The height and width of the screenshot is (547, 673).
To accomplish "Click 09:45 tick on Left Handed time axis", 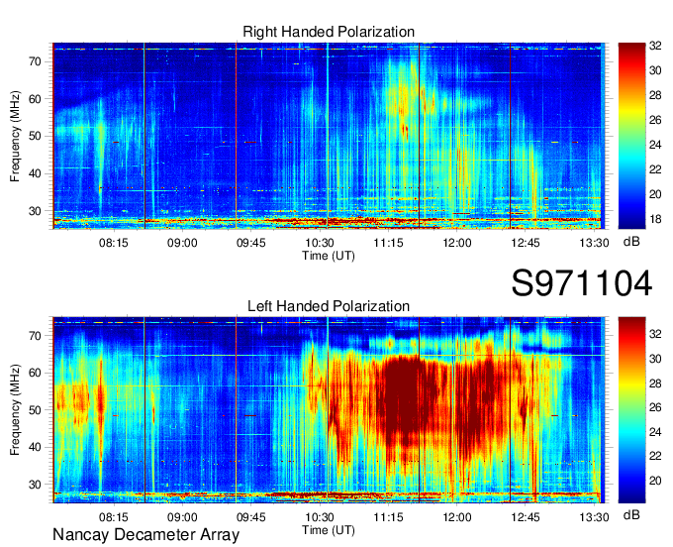I will 250,517.
